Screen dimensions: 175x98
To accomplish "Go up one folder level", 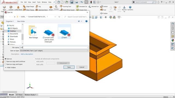I will point(14,17).
